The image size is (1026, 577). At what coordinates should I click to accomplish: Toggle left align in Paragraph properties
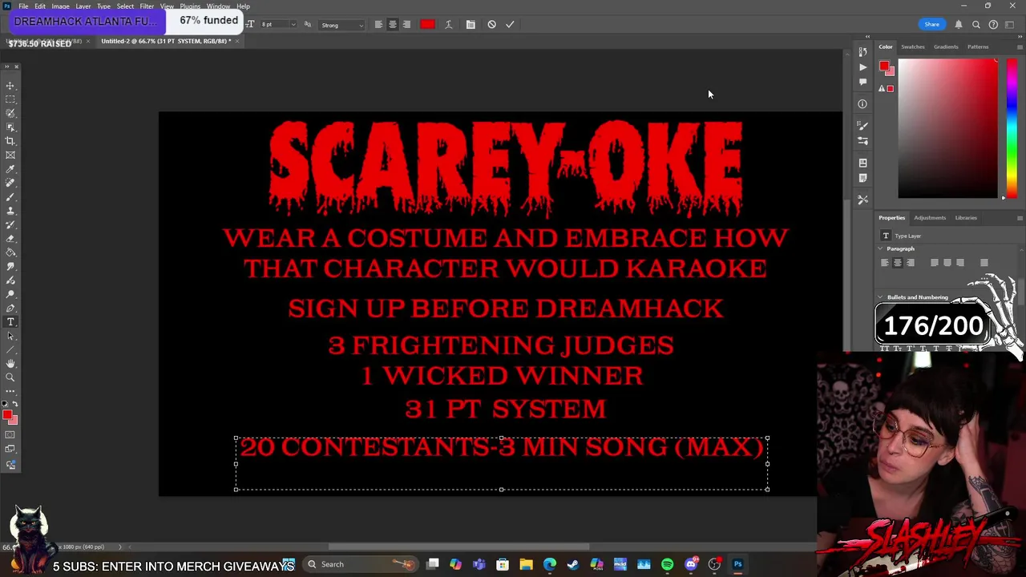[885, 263]
